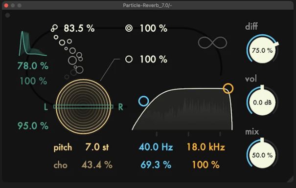
Task: Click the 83.5 % particle density value
Action: (79, 28)
